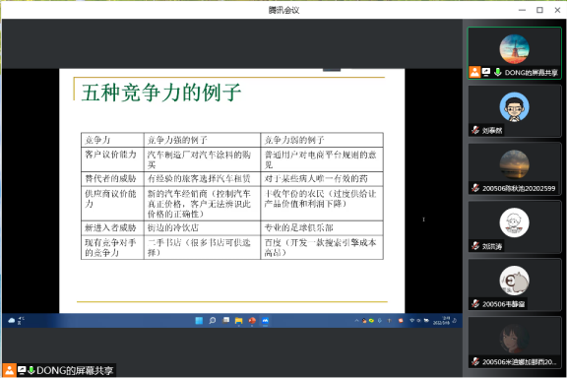The image size is (567, 378).
Task: Click the green microphone icon on DONG's tile
Action: (x=498, y=72)
